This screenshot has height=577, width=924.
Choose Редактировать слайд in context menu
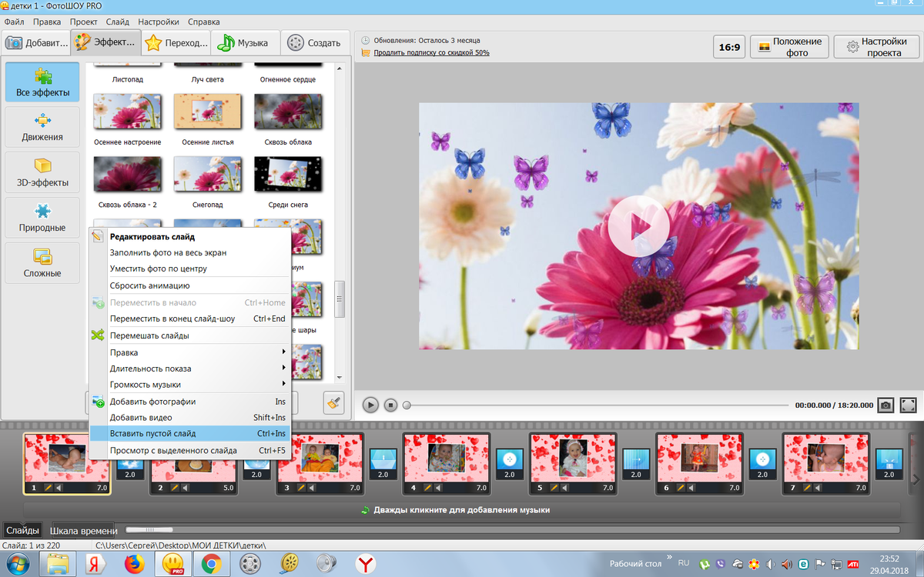coord(189,237)
